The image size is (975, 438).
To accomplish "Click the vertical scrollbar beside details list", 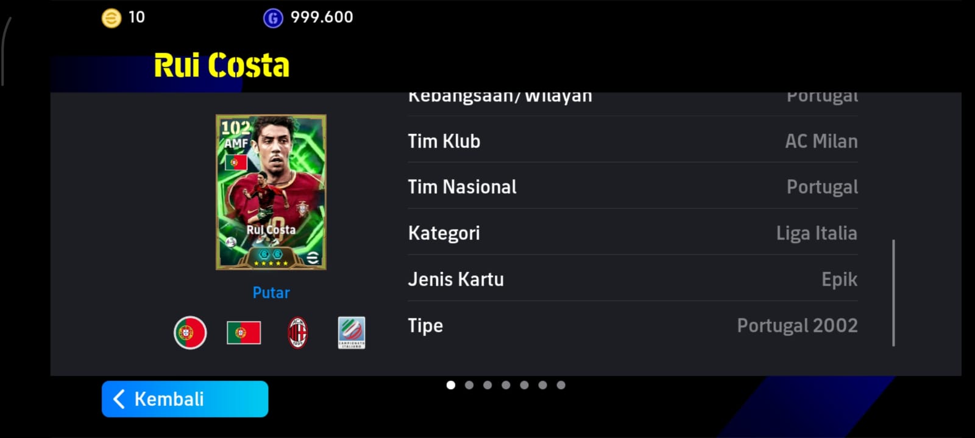I will tap(893, 293).
